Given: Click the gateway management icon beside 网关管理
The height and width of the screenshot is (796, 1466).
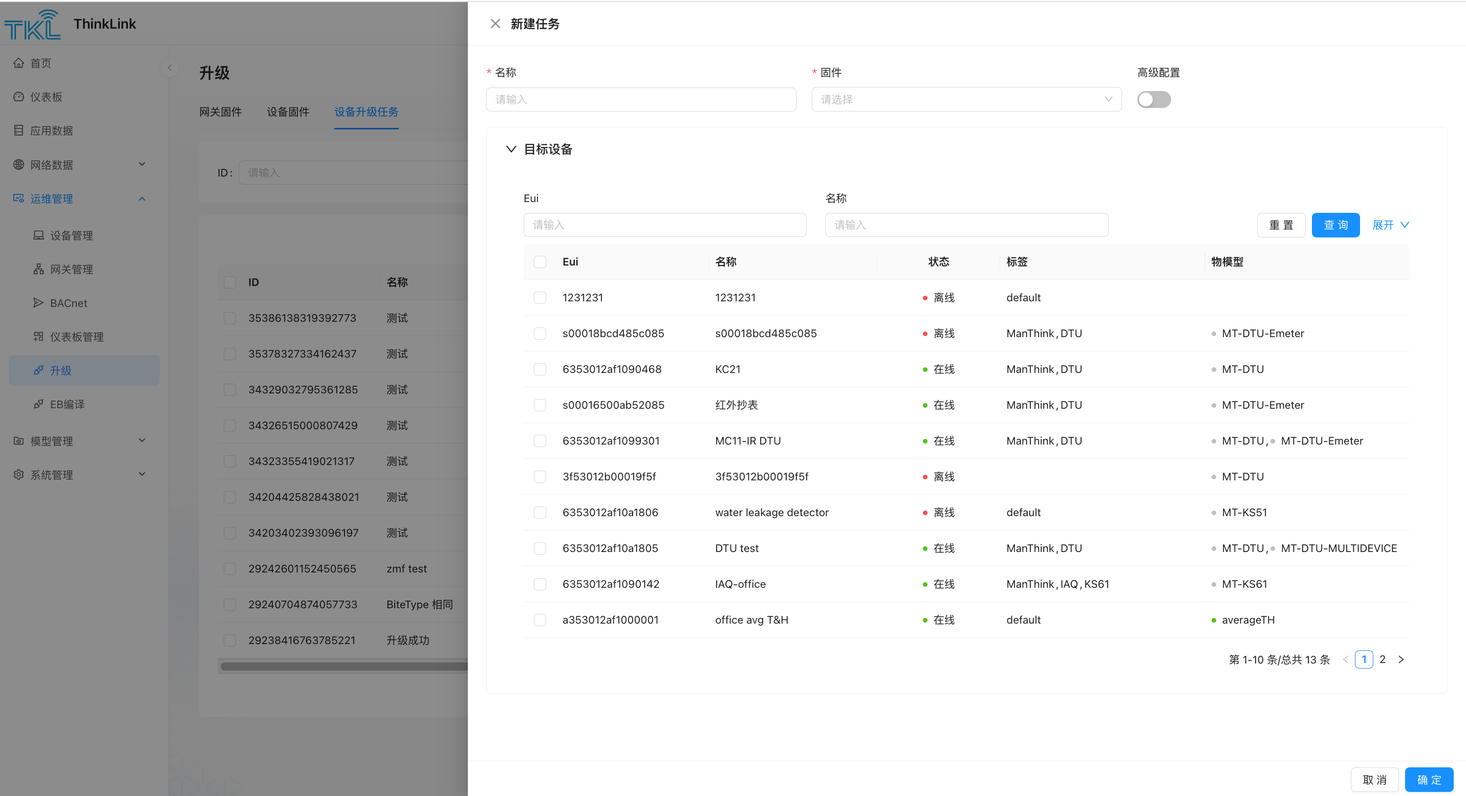Looking at the screenshot, I should pos(38,269).
